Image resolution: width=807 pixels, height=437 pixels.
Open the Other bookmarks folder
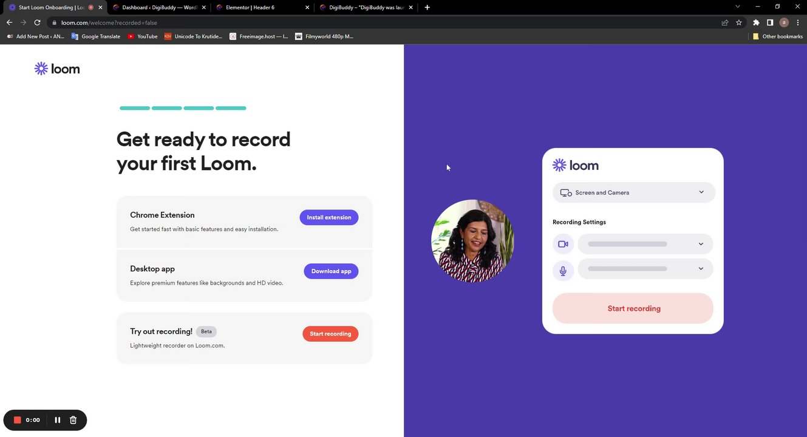pyautogui.click(x=777, y=36)
